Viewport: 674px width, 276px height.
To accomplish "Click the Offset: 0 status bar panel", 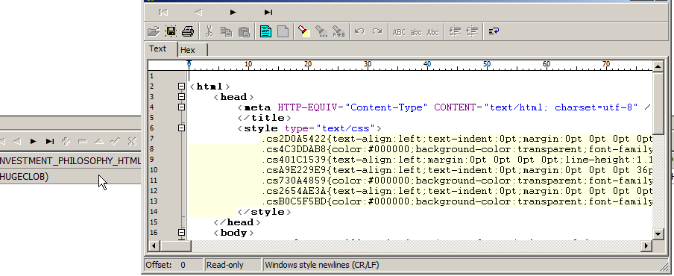I will (x=173, y=265).
